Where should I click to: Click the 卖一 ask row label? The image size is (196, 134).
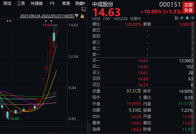[96, 55]
